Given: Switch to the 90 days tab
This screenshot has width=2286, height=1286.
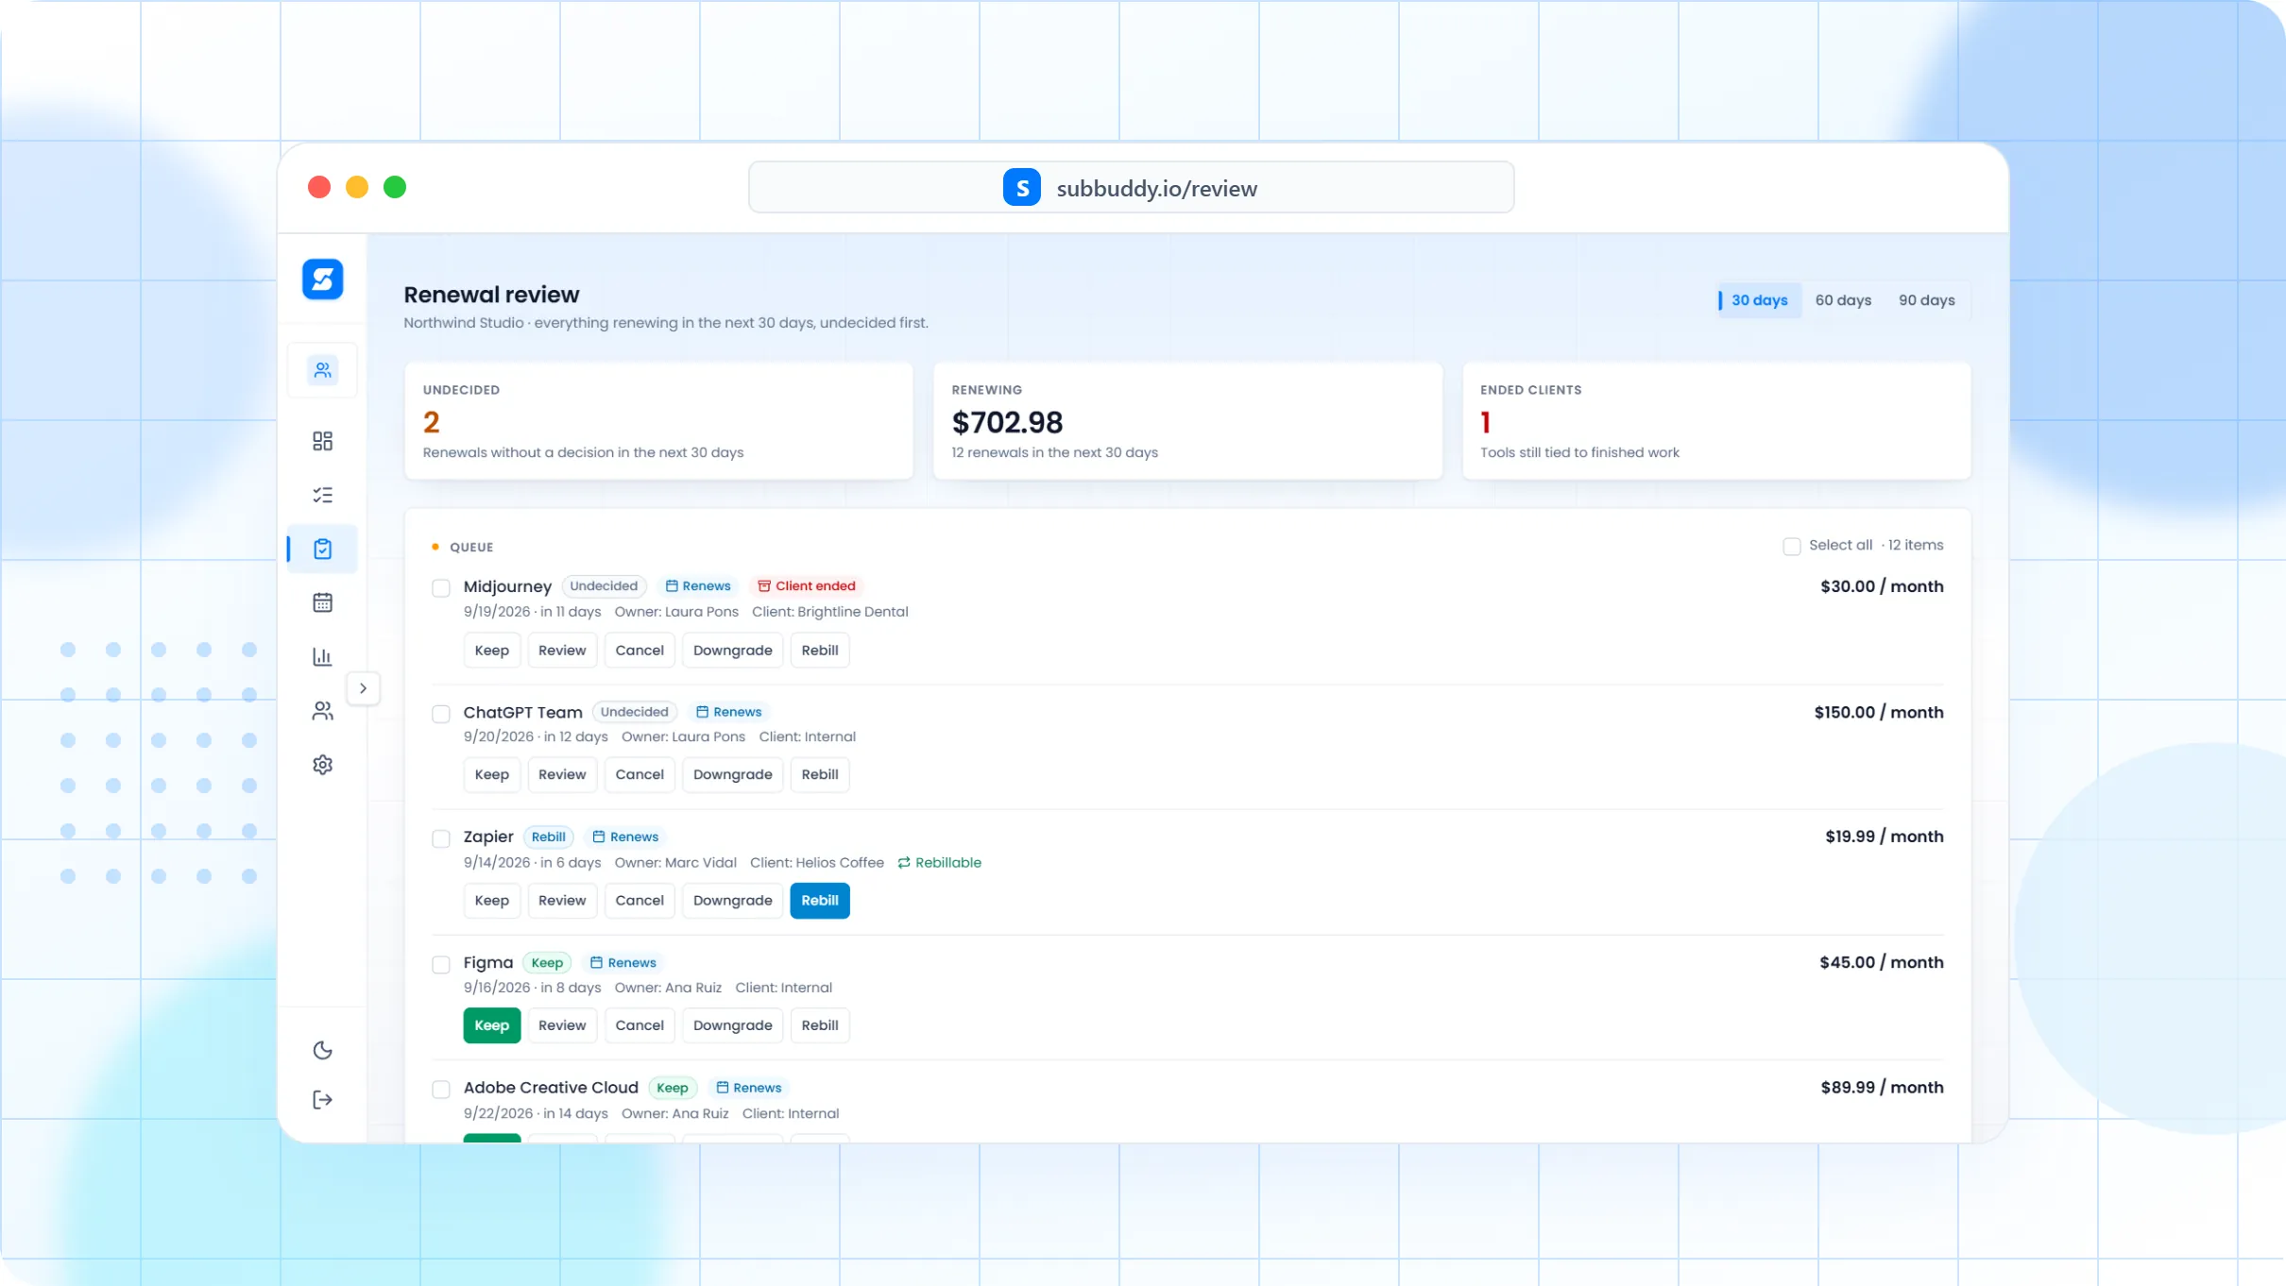Looking at the screenshot, I should (1927, 300).
